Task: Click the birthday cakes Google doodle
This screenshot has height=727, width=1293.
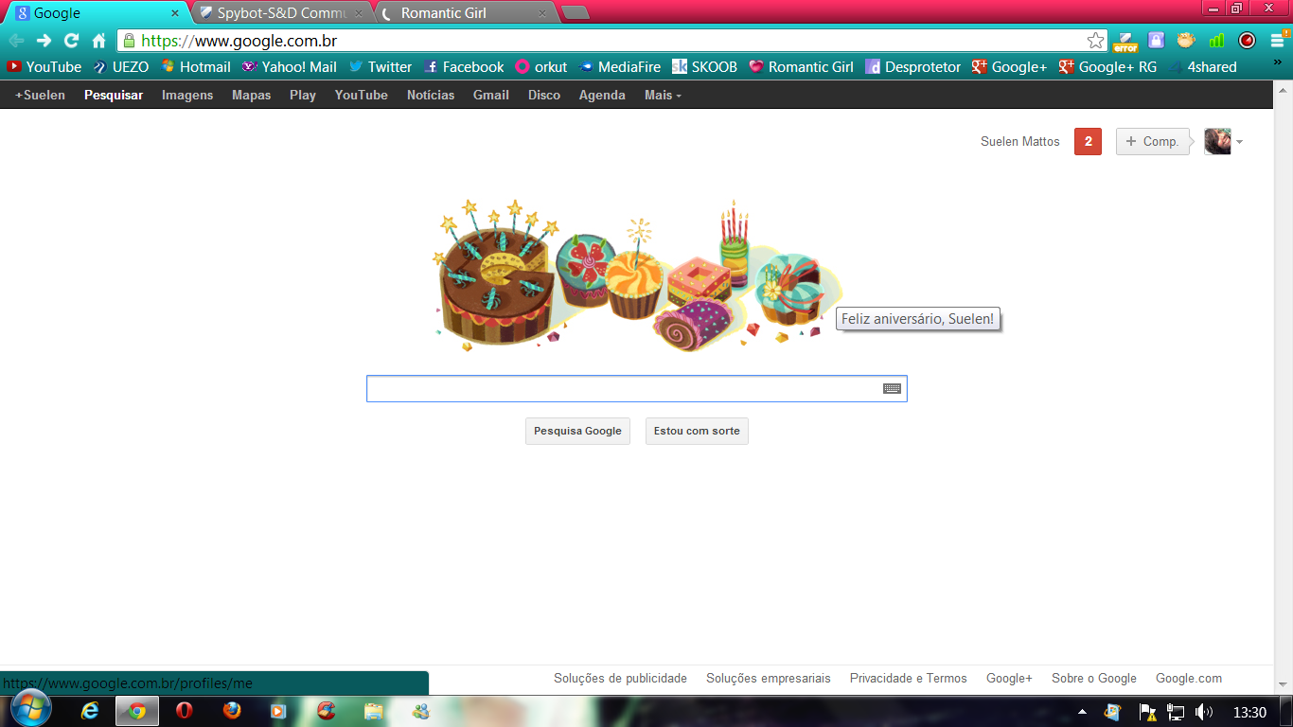Action: [637, 275]
